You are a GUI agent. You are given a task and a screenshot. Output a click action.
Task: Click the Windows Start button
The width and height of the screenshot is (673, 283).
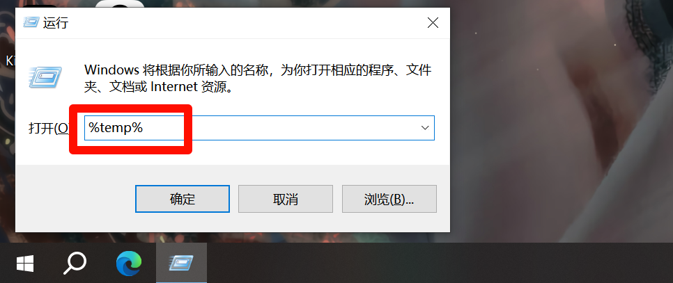pos(25,264)
